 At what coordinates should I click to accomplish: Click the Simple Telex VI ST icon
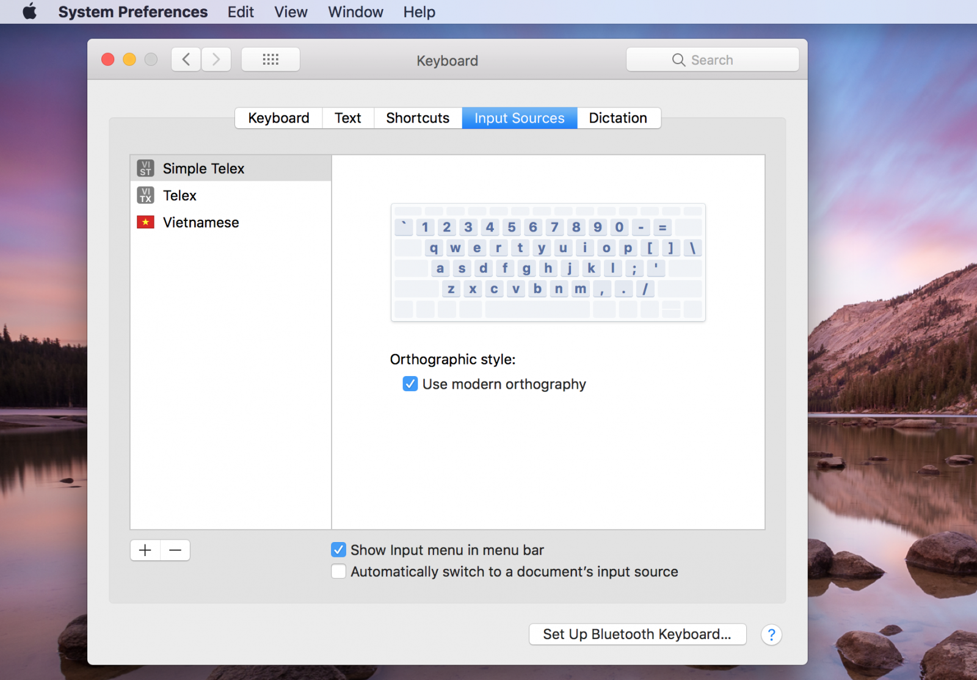click(145, 168)
